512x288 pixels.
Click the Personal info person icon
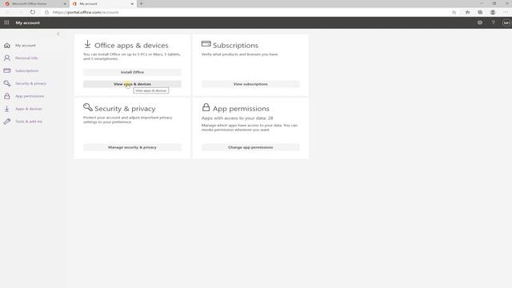[x=7, y=58]
